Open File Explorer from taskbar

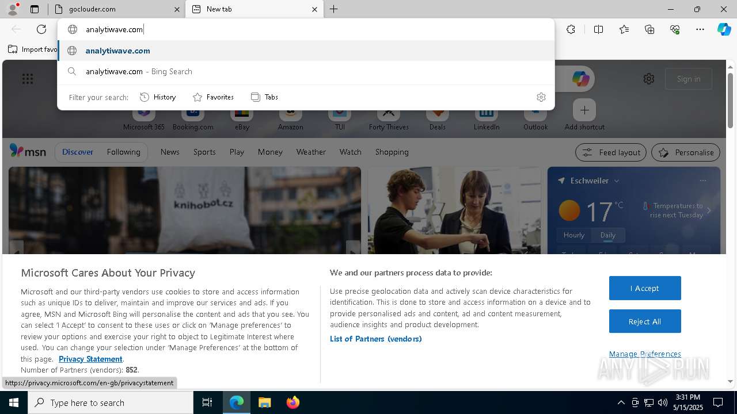coord(264,402)
